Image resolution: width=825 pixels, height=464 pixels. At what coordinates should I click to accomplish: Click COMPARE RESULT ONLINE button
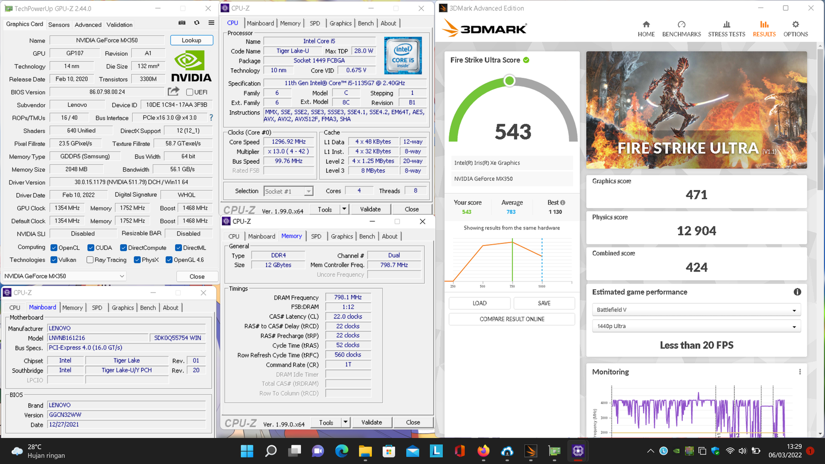coord(512,319)
